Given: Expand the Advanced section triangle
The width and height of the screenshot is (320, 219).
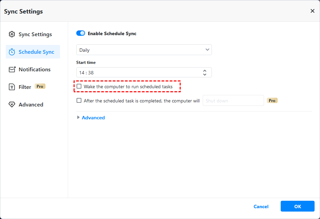Looking at the screenshot, I should [79, 118].
